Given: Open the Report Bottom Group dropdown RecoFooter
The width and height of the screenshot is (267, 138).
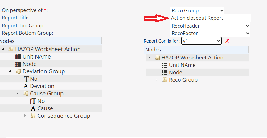Looking at the screenshot, I should [x=210, y=33].
